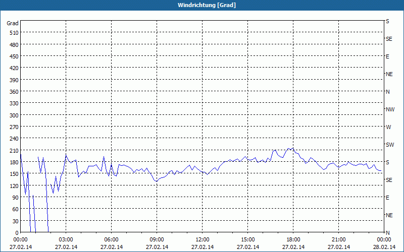404x252 pixels.
Task: Click the 09:00 time axis label
Action: (157, 239)
